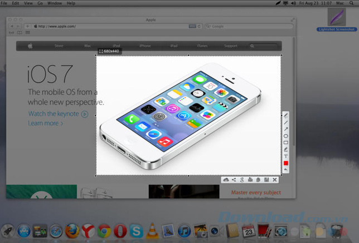Select the Lightshot circle tool
The image size is (359, 243).
(x=286, y=136)
